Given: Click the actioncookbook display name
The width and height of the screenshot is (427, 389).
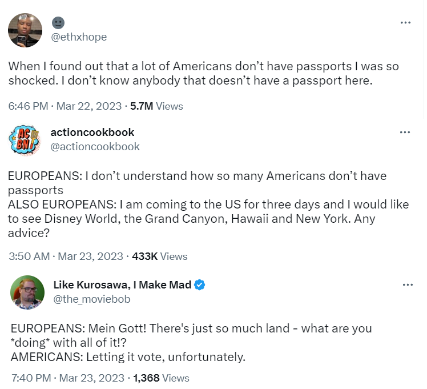Looking at the screenshot, I should pyautogui.click(x=92, y=133).
